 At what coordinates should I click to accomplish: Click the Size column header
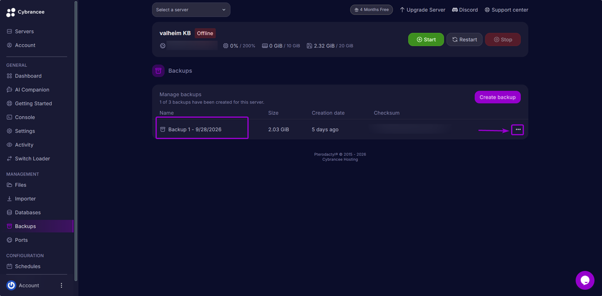pos(273,113)
